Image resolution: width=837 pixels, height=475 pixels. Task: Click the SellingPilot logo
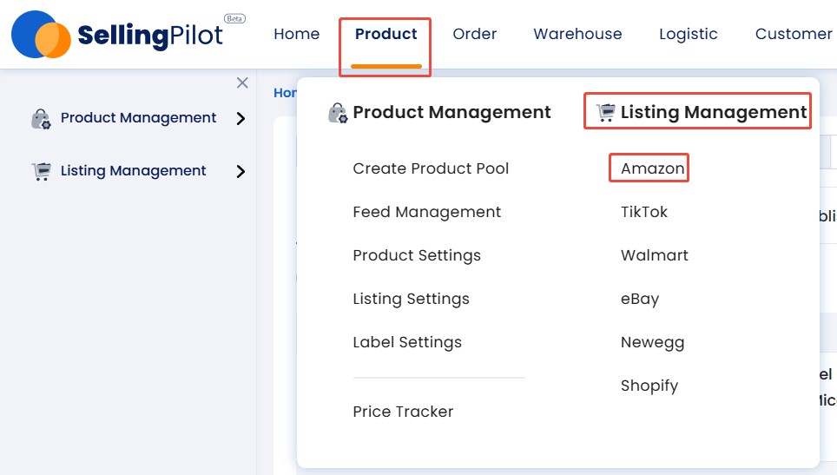[x=117, y=35]
